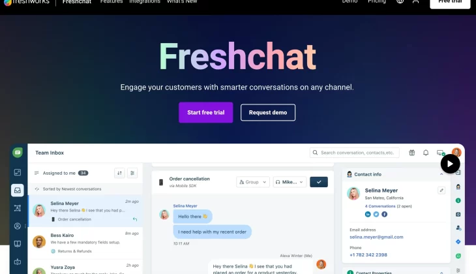Open Selina Meyer's Facebook profile icon
This screenshot has height=274, width=476.
(x=384, y=215)
